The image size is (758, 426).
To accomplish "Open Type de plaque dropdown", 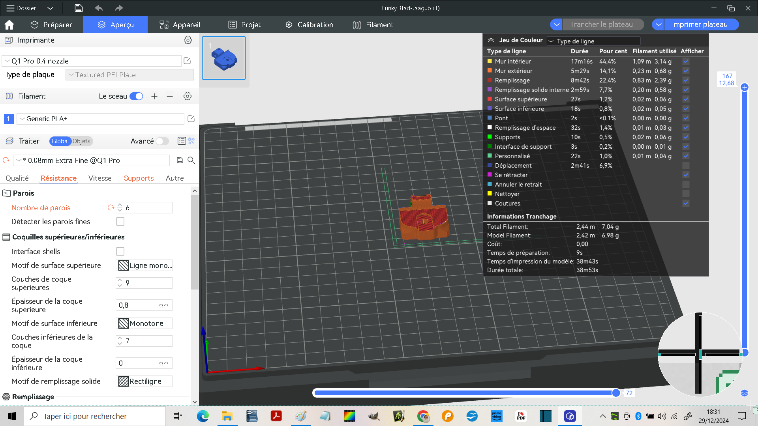I will (x=129, y=75).
